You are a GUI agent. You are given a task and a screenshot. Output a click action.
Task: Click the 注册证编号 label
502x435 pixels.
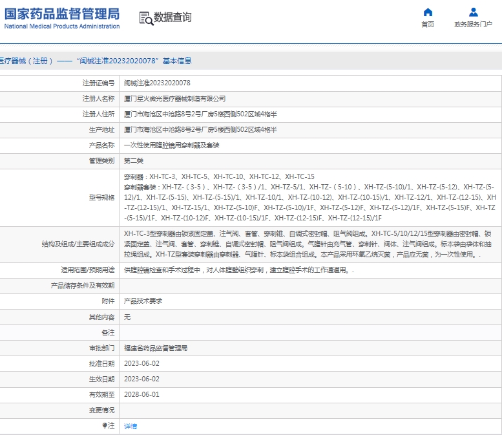(98, 83)
